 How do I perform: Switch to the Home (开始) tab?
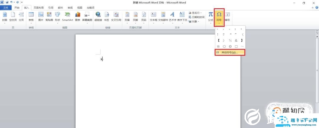pos(17,8)
